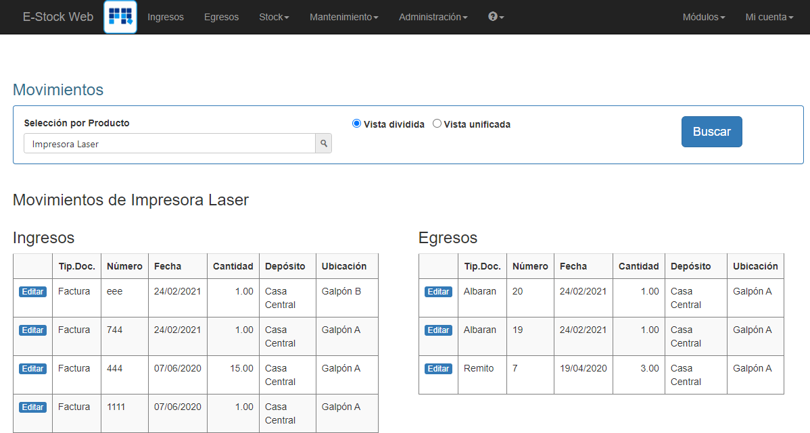Edit the Factura dated 07/06/2020 with quantity 15
810x433 pixels.
pos(32,369)
